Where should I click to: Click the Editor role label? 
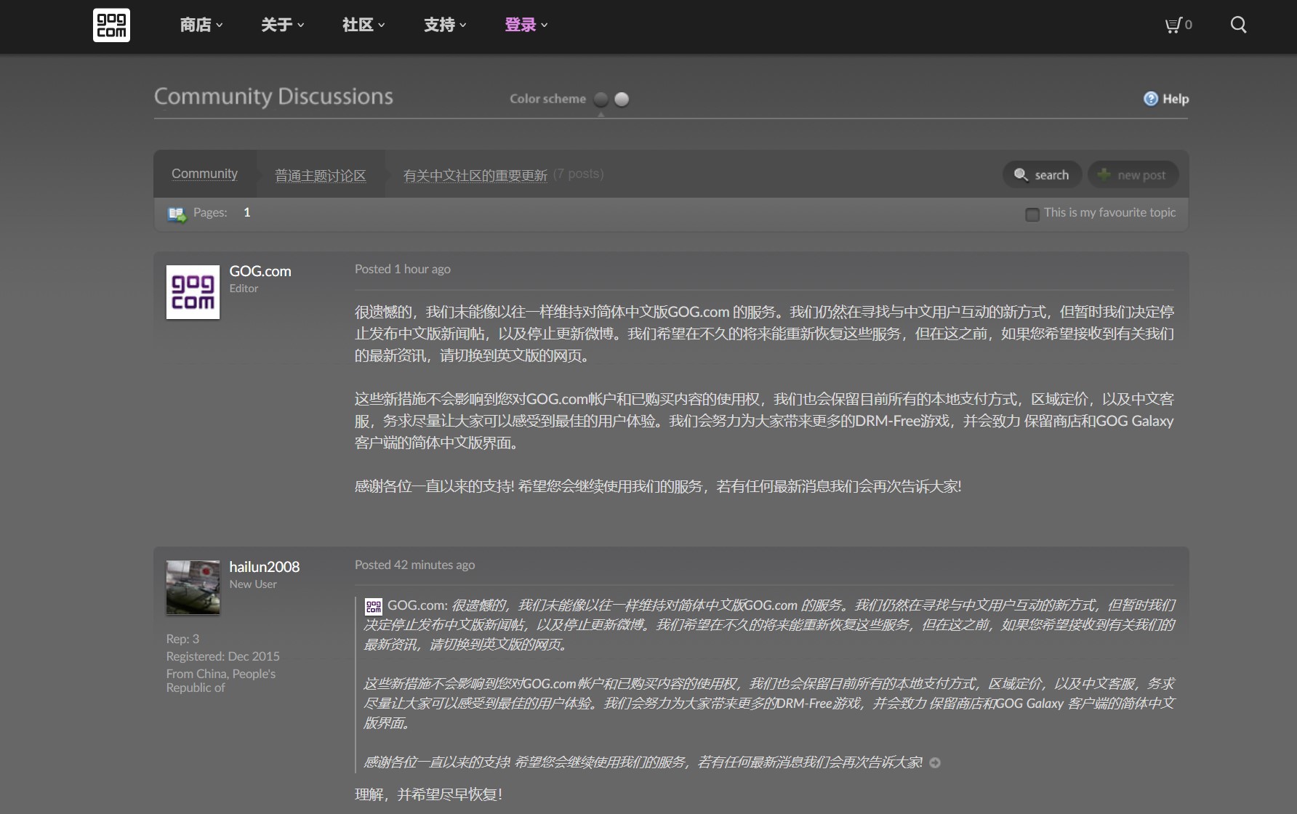244,289
